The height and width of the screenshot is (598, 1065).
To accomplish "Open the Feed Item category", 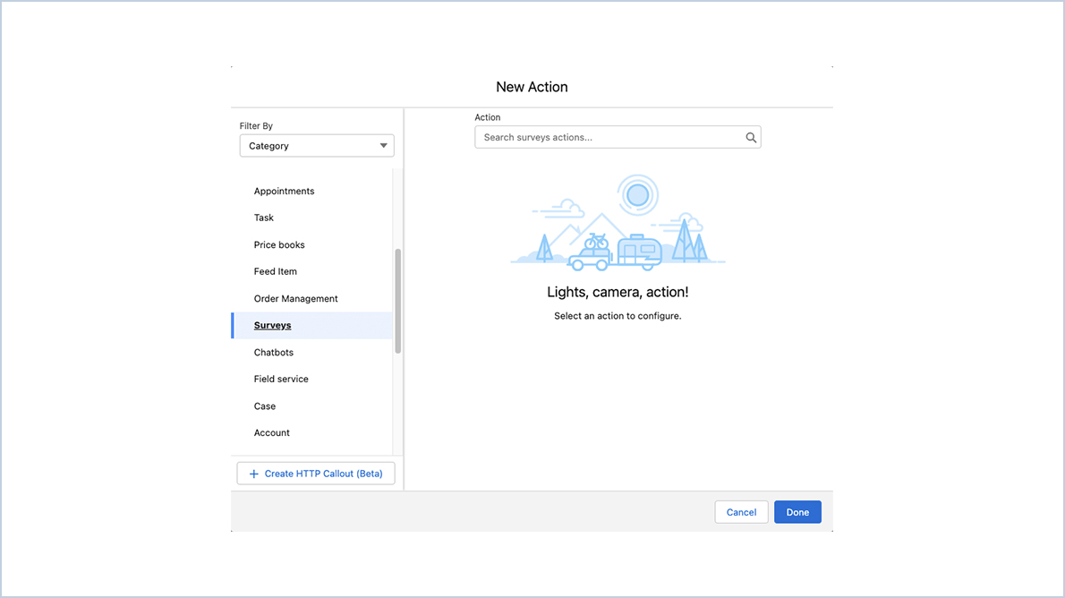I will click(x=275, y=271).
